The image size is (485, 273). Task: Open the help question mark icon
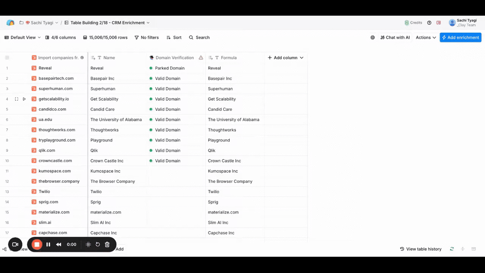pyautogui.click(x=429, y=23)
